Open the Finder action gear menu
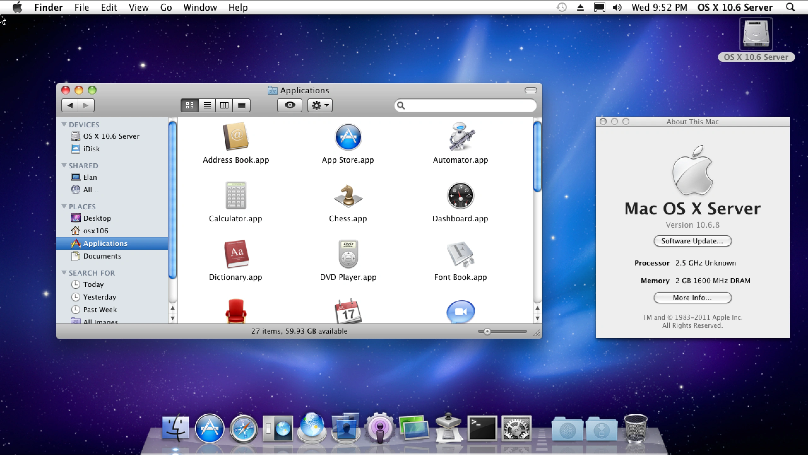Screen dimensions: 808x455 tap(319, 105)
